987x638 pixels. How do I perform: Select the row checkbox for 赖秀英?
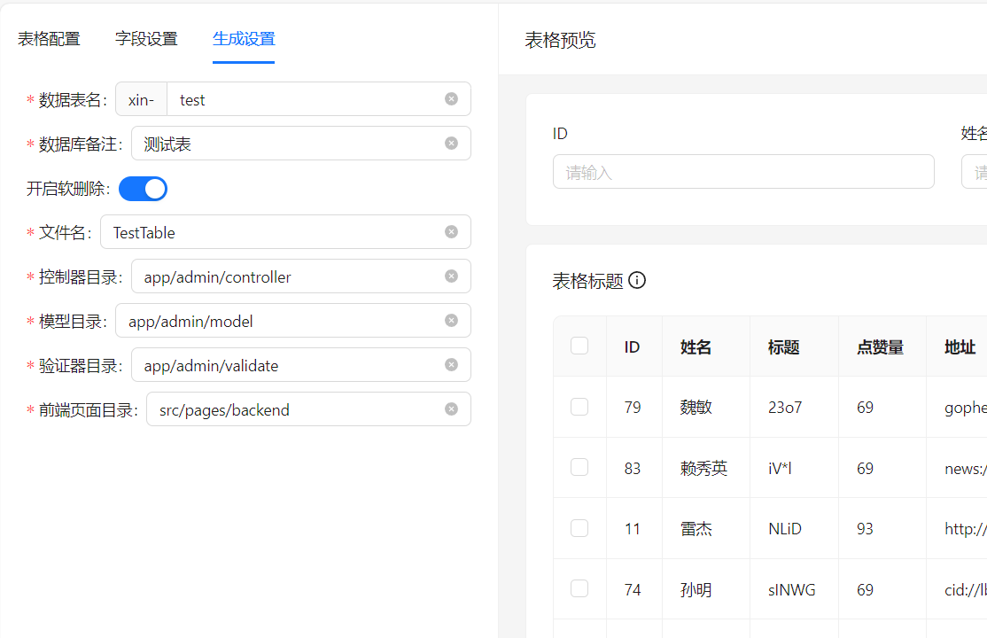[x=579, y=467]
